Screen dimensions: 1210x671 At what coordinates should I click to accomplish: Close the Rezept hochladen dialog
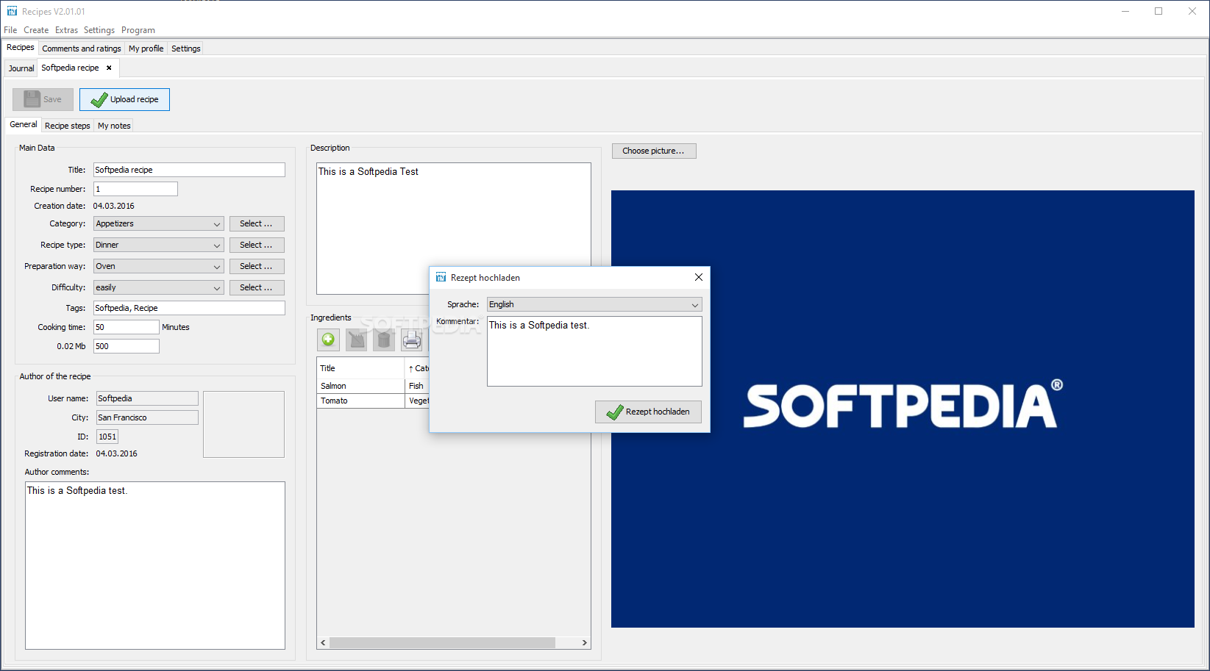(x=698, y=277)
